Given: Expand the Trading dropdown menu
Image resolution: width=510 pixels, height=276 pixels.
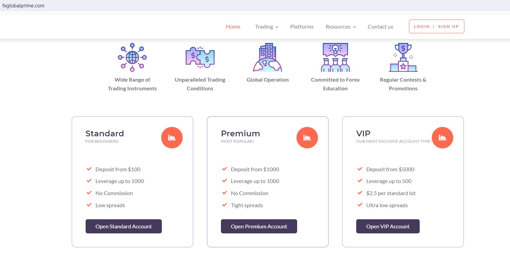Looking at the screenshot, I should point(267,27).
